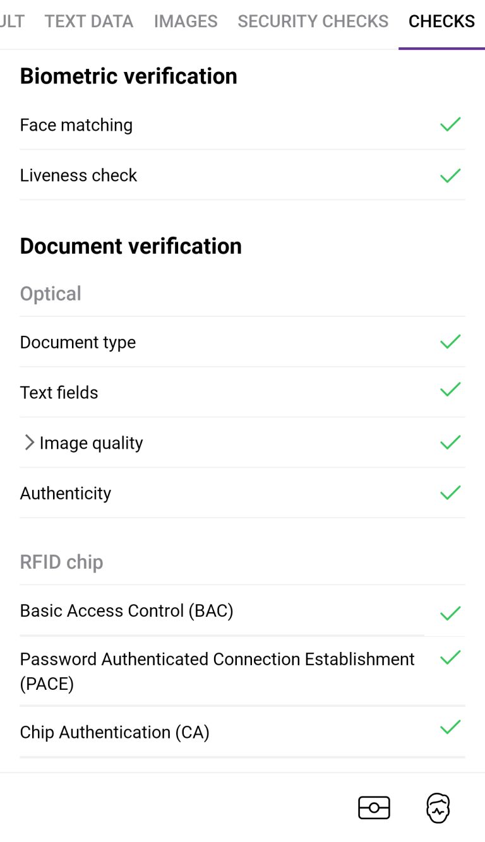The image size is (485, 842).
Task: Tap the document scanner icon at bottom
Action: click(x=374, y=808)
